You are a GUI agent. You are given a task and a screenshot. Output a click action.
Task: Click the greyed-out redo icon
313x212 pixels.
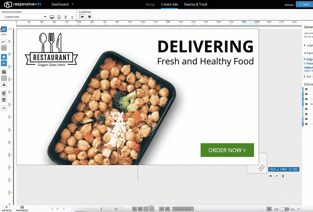point(4,48)
